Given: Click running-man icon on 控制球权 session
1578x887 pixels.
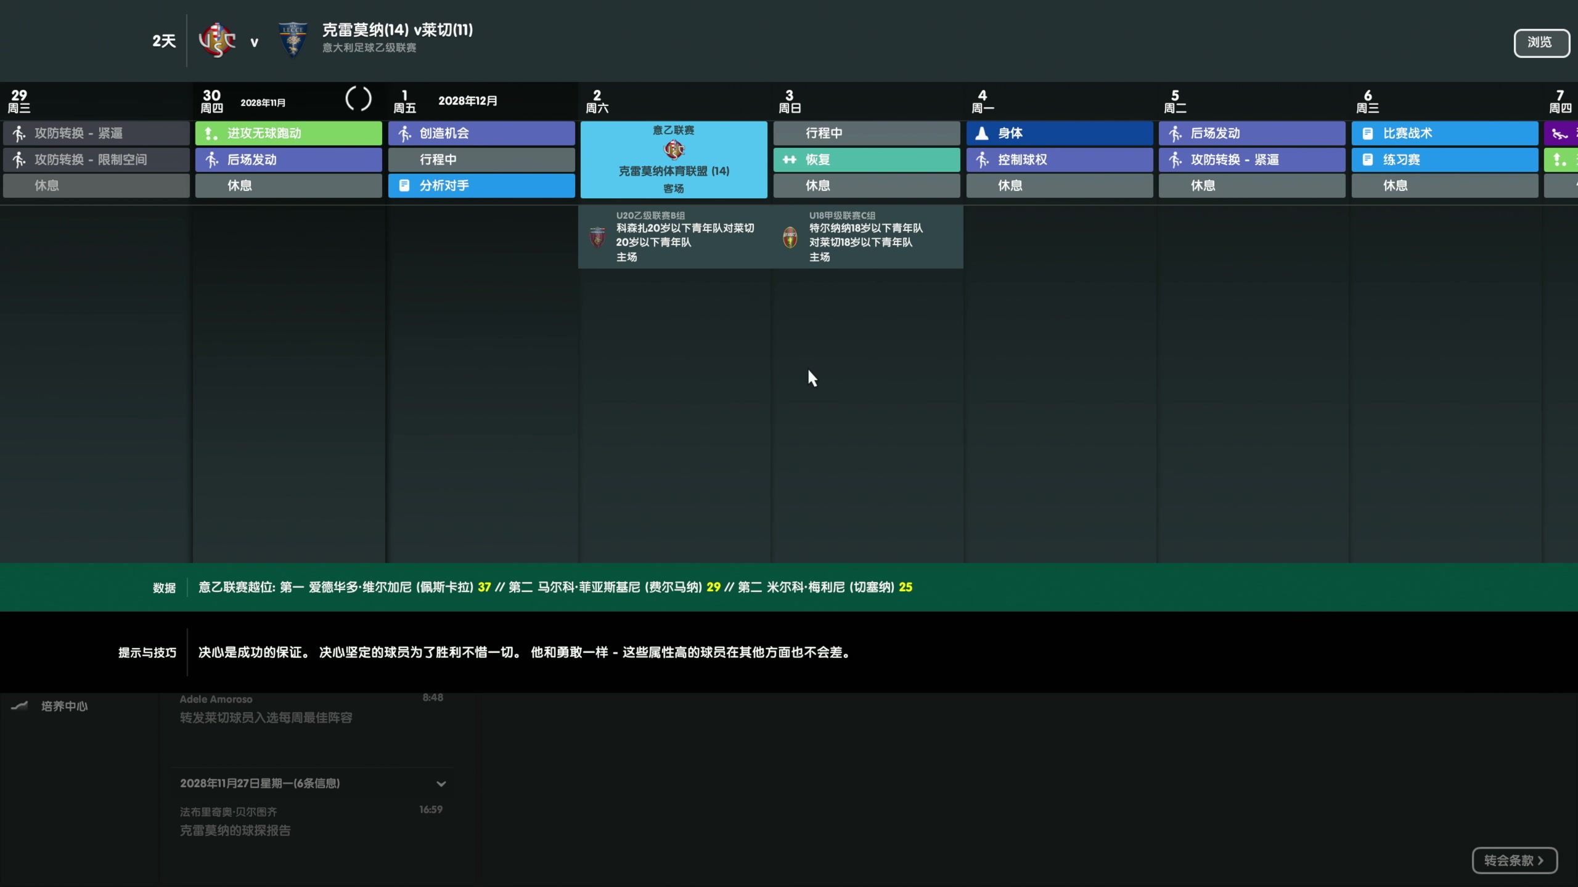Looking at the screenshot, I should (983, 160).
